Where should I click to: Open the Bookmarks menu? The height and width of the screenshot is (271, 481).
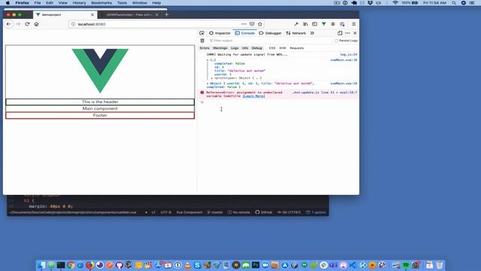[101, 3]
